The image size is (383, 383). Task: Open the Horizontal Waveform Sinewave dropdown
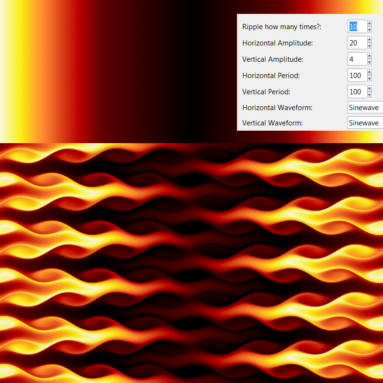point(365,107)
